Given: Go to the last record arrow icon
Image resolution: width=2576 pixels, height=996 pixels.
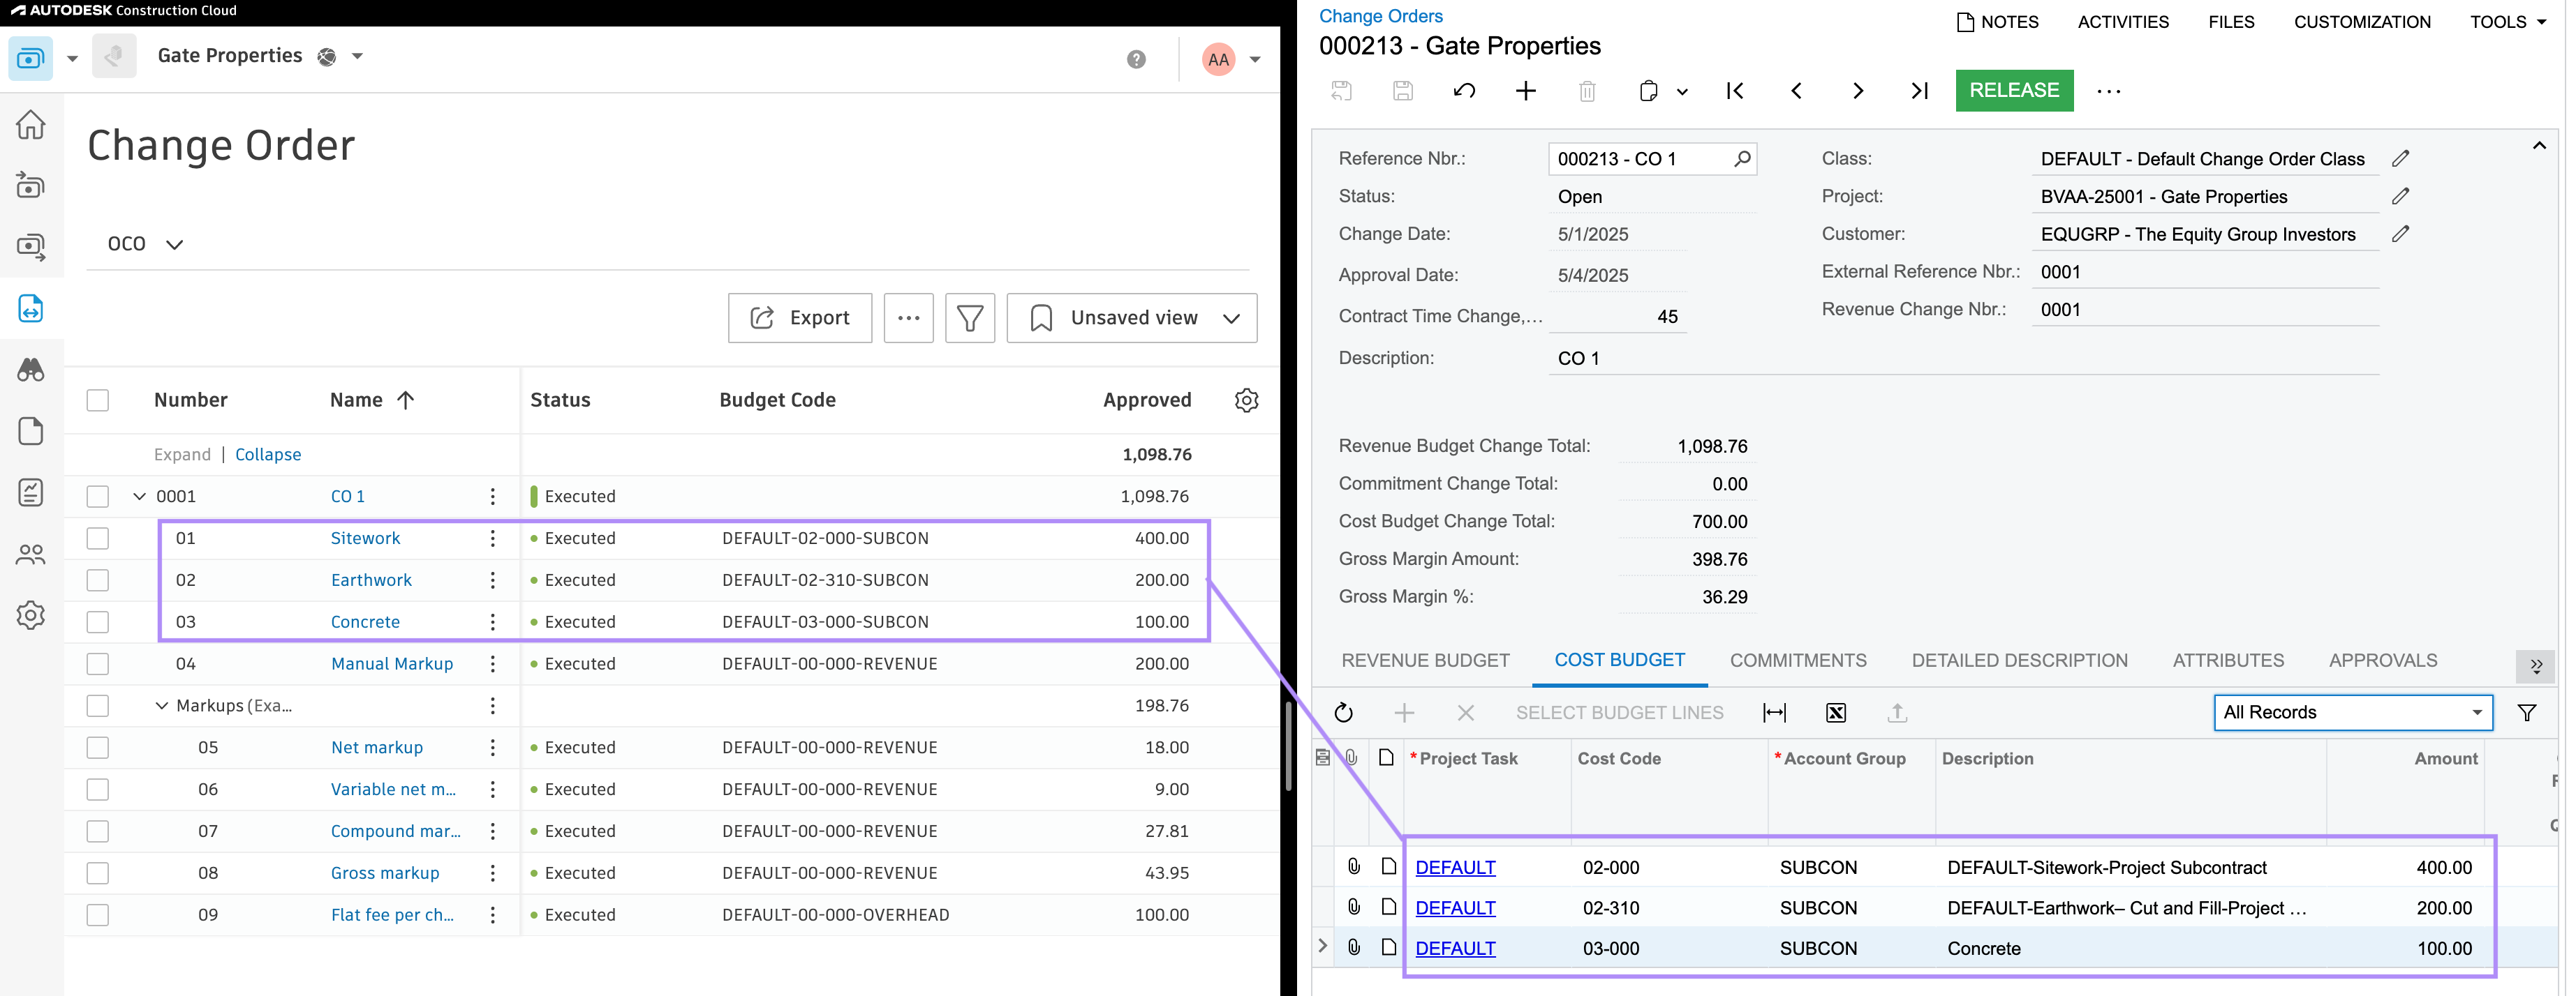Looking at the screenshot, I should point(1918,91).
